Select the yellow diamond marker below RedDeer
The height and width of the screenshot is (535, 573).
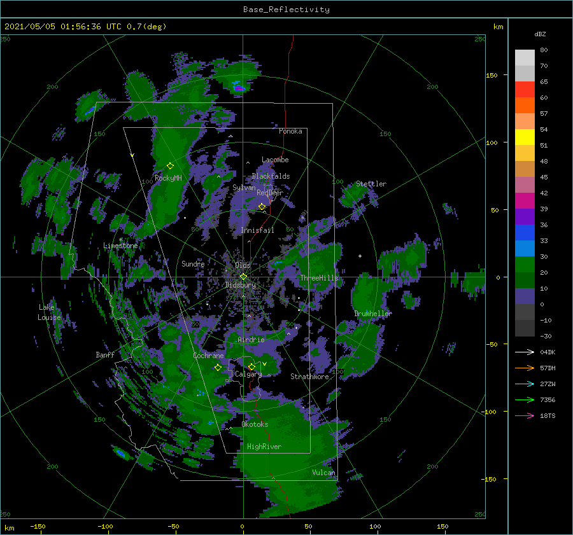(262, 206)
